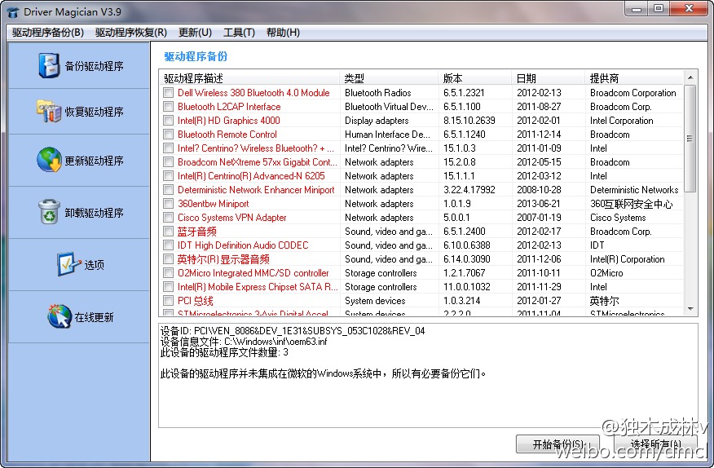This screenshot has width=714, height=468.
Task: Click the 选择所有 button
Action: [655, 444]
